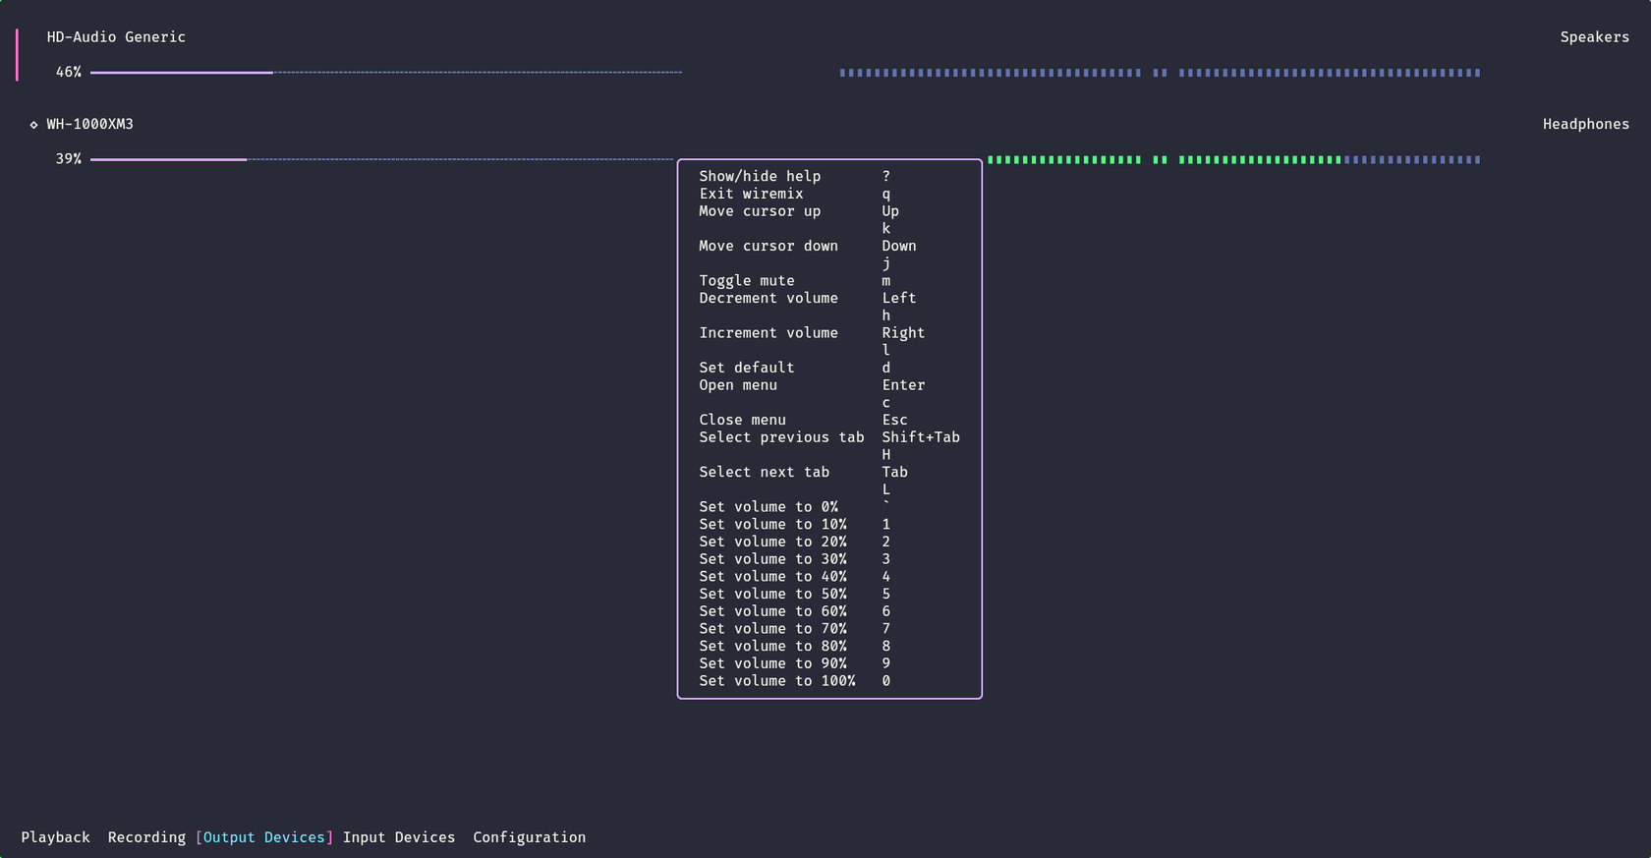Click the 46% volume value

69,73
